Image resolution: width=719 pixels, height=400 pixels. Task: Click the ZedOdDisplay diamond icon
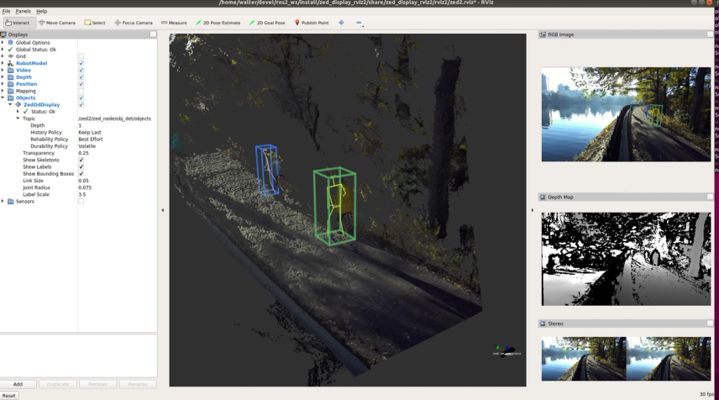(18, 104)
